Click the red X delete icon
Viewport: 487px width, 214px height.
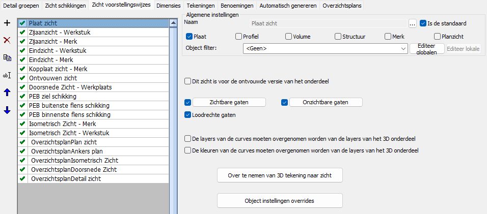point(7,40)
